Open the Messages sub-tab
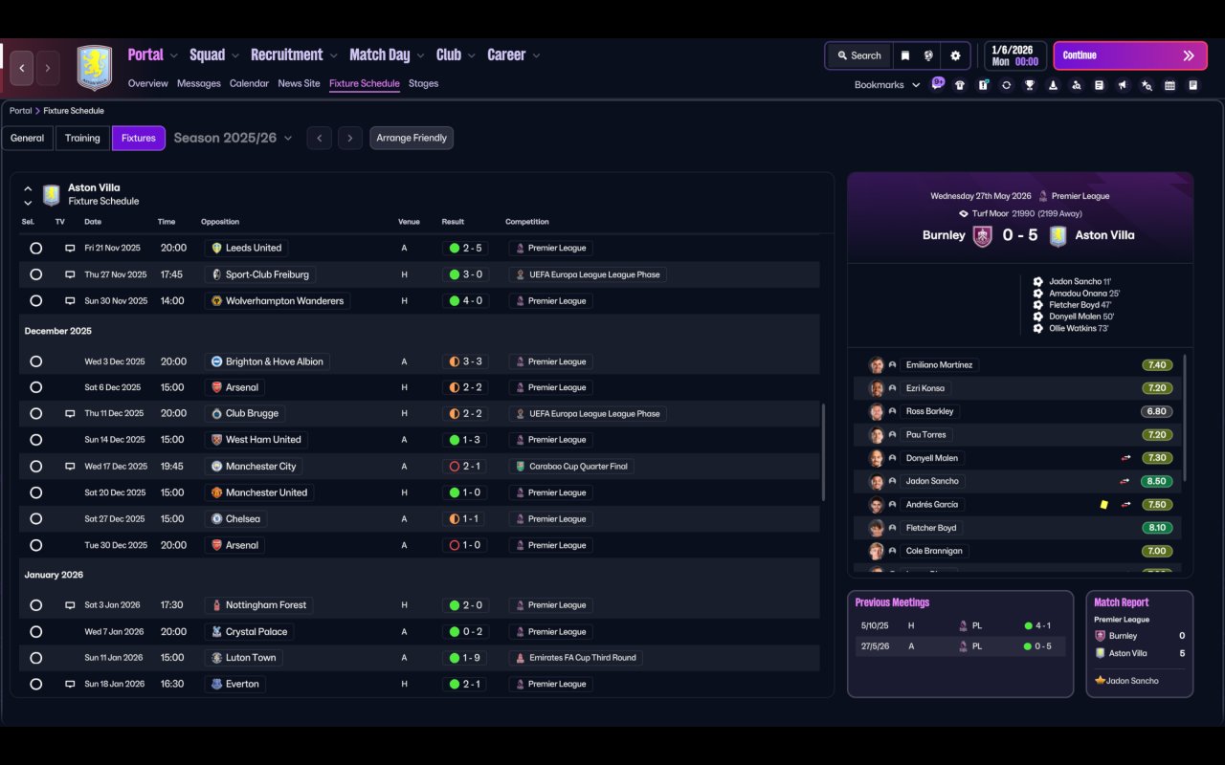Viewport: 1225px width, 765px height. point(199,83)
